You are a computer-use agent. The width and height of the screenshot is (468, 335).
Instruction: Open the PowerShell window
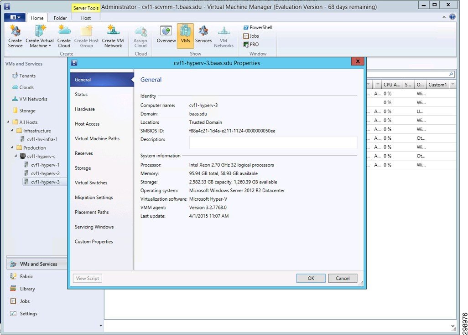(258, 27)
